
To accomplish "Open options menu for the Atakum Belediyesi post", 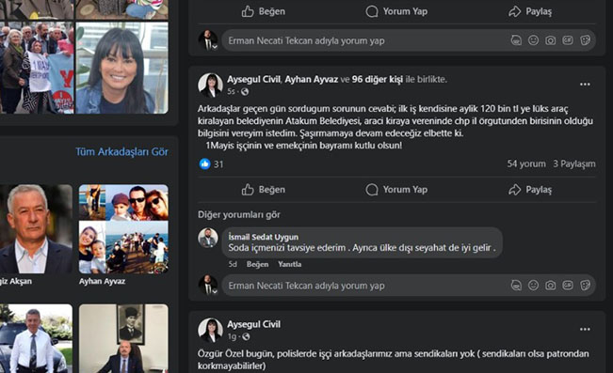I will [x=585, y=85].
